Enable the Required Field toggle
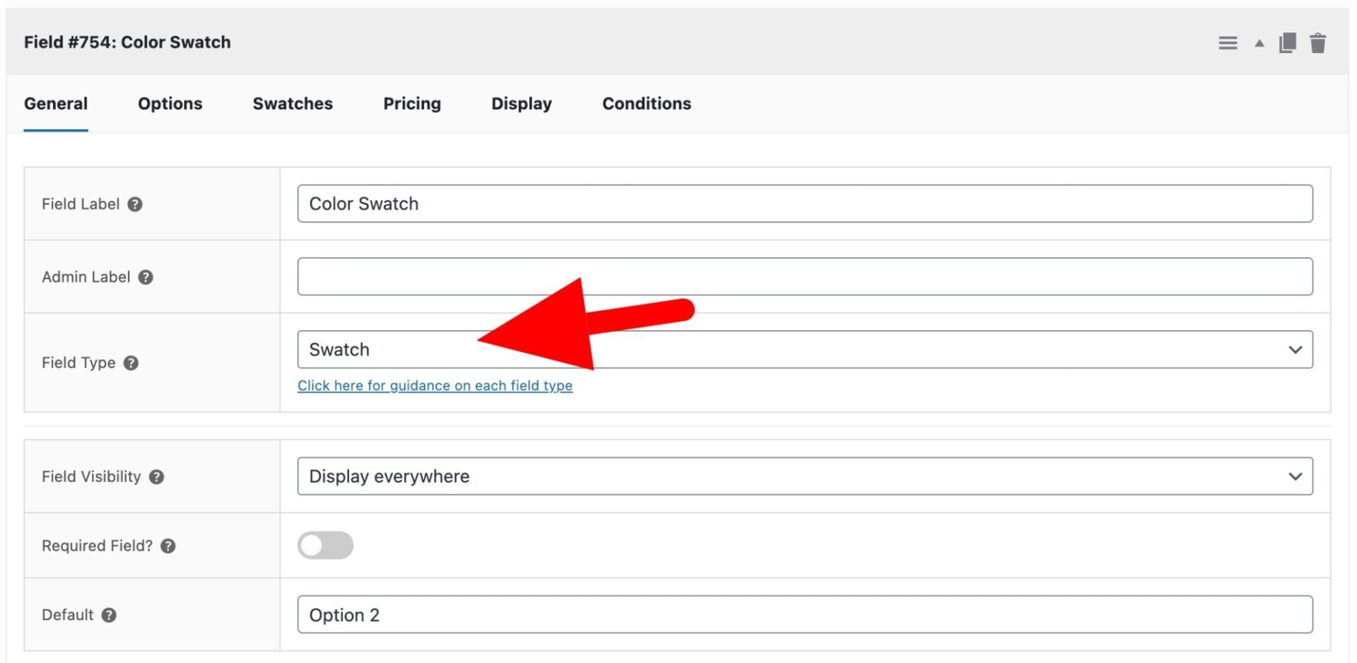Image resolution: width=1357 pixels, height=663 pixels. pos(325,545)
